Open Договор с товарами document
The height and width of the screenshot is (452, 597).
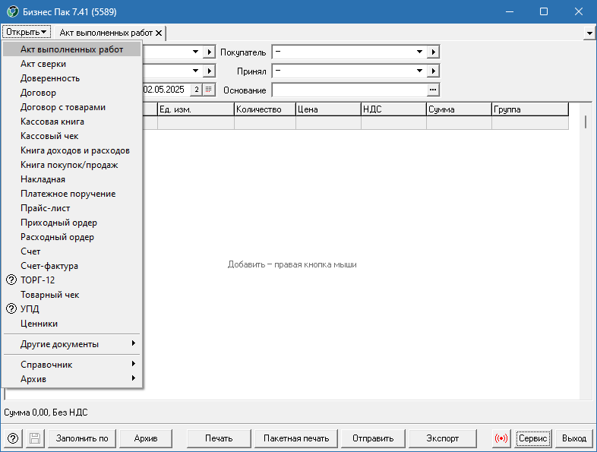72,107
